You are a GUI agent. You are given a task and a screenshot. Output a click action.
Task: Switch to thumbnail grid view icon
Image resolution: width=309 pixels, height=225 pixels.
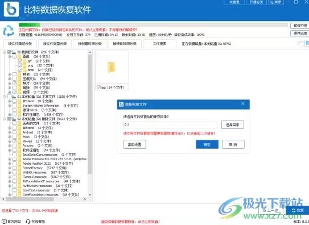[307, 43]
